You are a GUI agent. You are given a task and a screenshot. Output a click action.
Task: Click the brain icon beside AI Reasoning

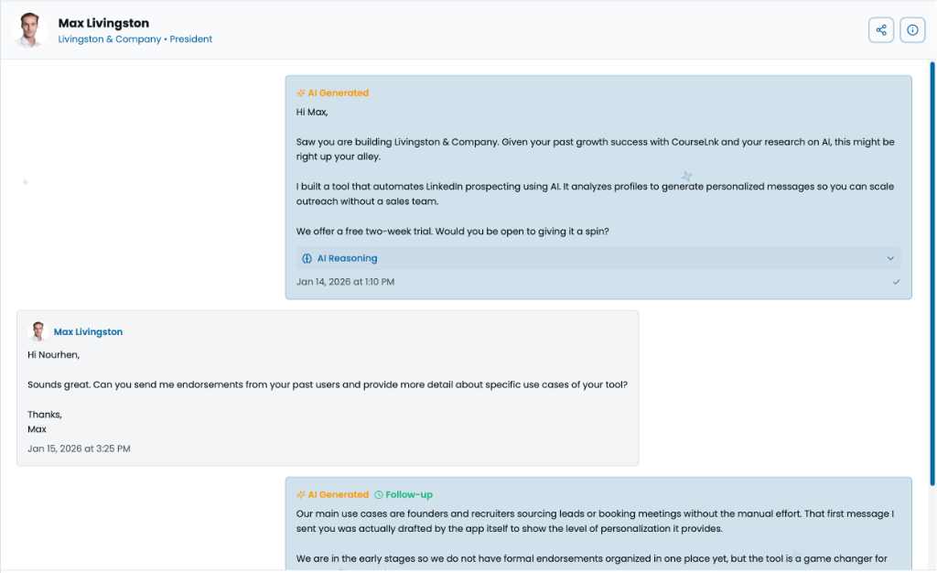click(x=307, y=259)
